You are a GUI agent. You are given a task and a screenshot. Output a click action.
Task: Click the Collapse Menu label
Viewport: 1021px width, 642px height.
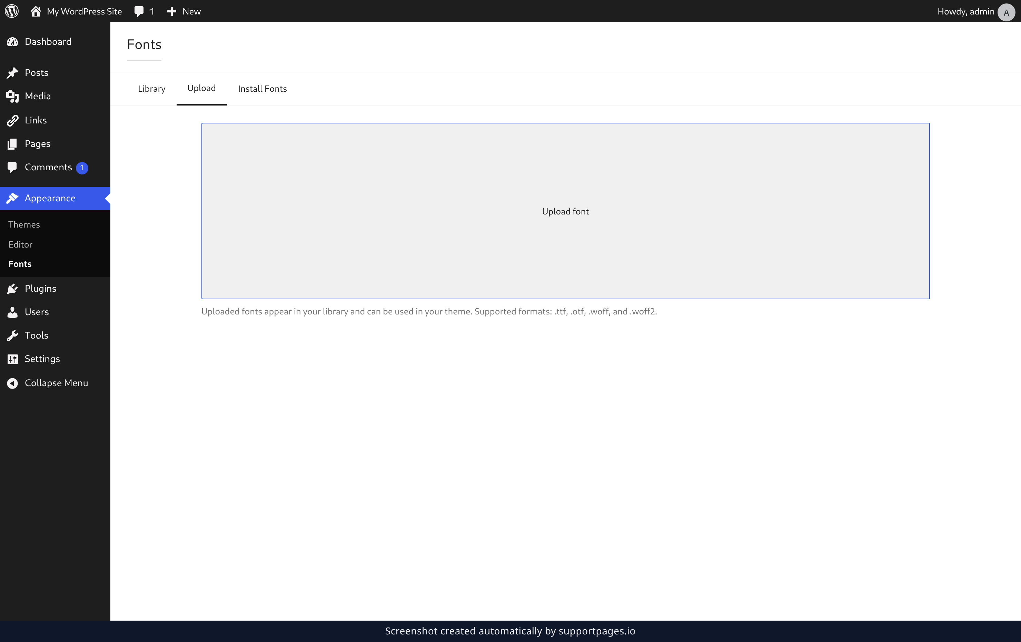56,383
